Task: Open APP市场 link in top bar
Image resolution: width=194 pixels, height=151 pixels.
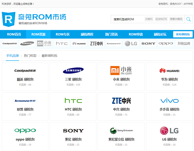Action: click(188, 4)
